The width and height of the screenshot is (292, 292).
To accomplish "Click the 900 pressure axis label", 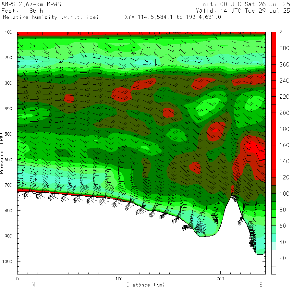I will pos(8,236).
